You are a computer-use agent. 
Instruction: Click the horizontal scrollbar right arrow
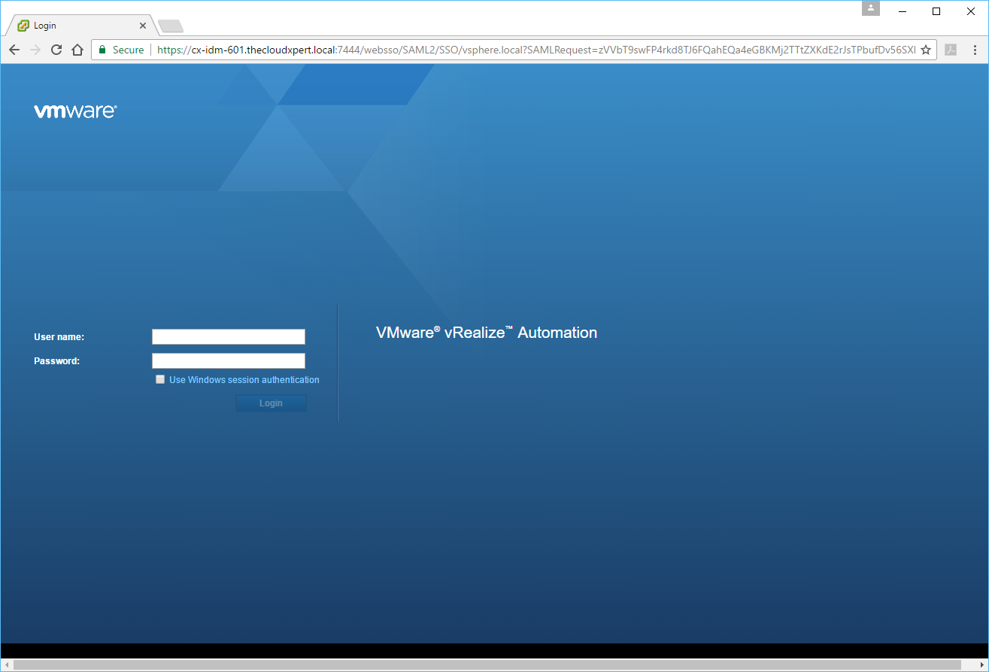tap(982, 665)
